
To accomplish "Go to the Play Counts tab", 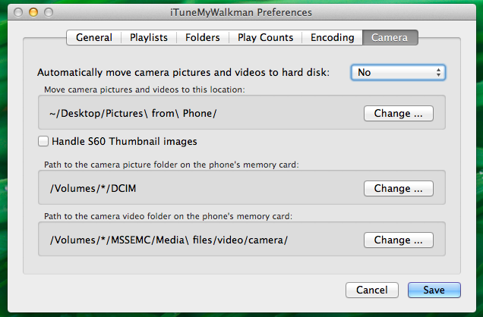I will click(x=265, y=37).
